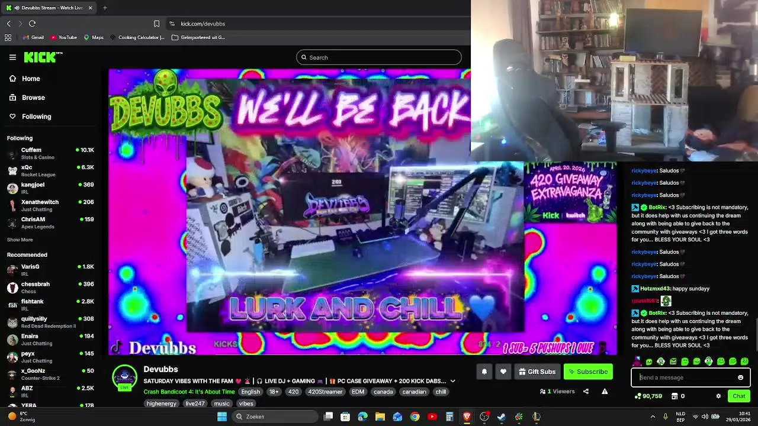
Task: Go to Home in sidebar
Action: (x=25, y=79)
